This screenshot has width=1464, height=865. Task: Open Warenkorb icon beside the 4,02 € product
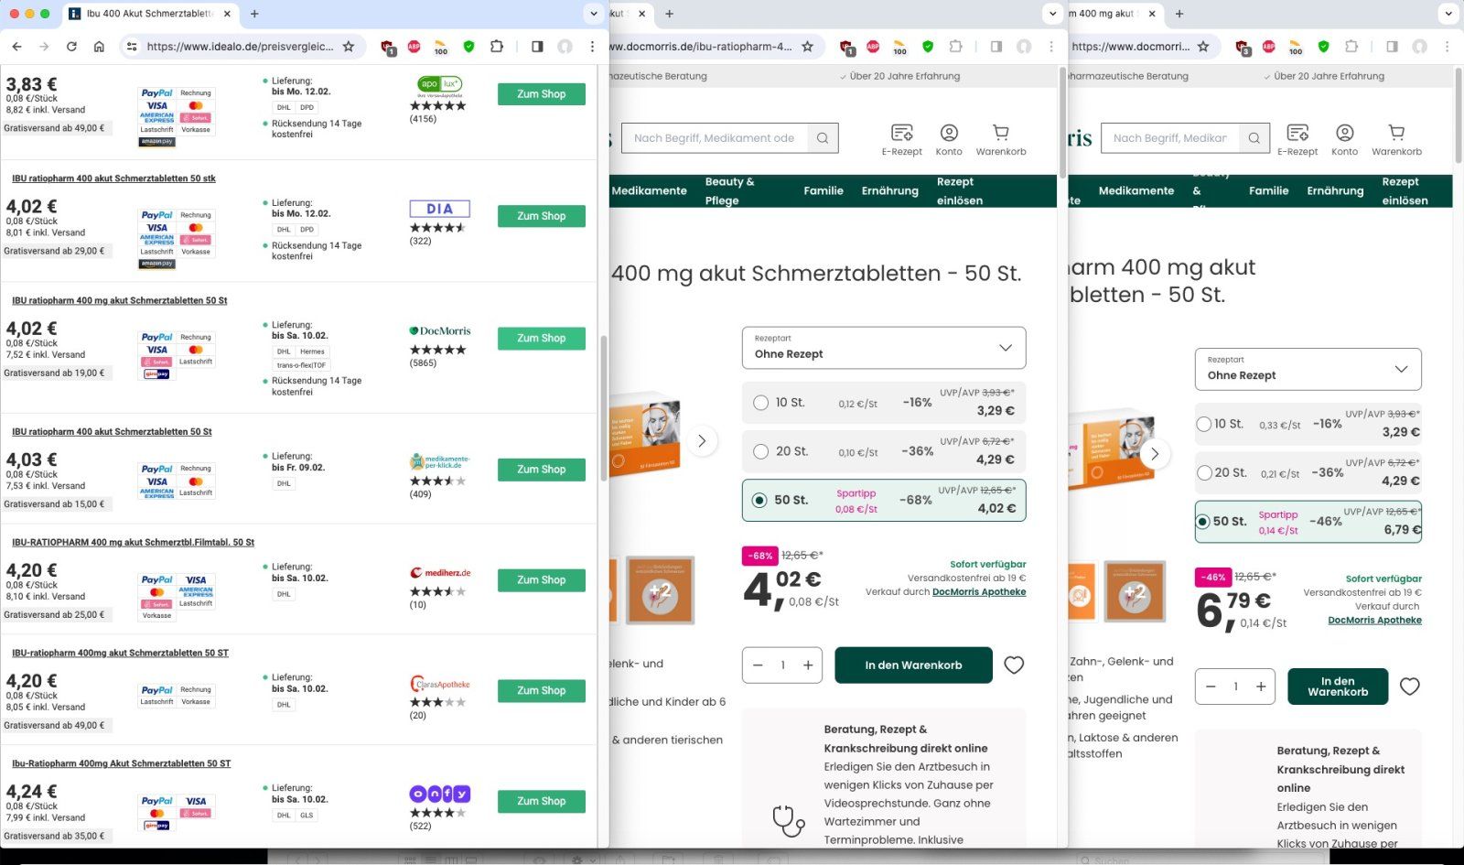(1000, 139)
